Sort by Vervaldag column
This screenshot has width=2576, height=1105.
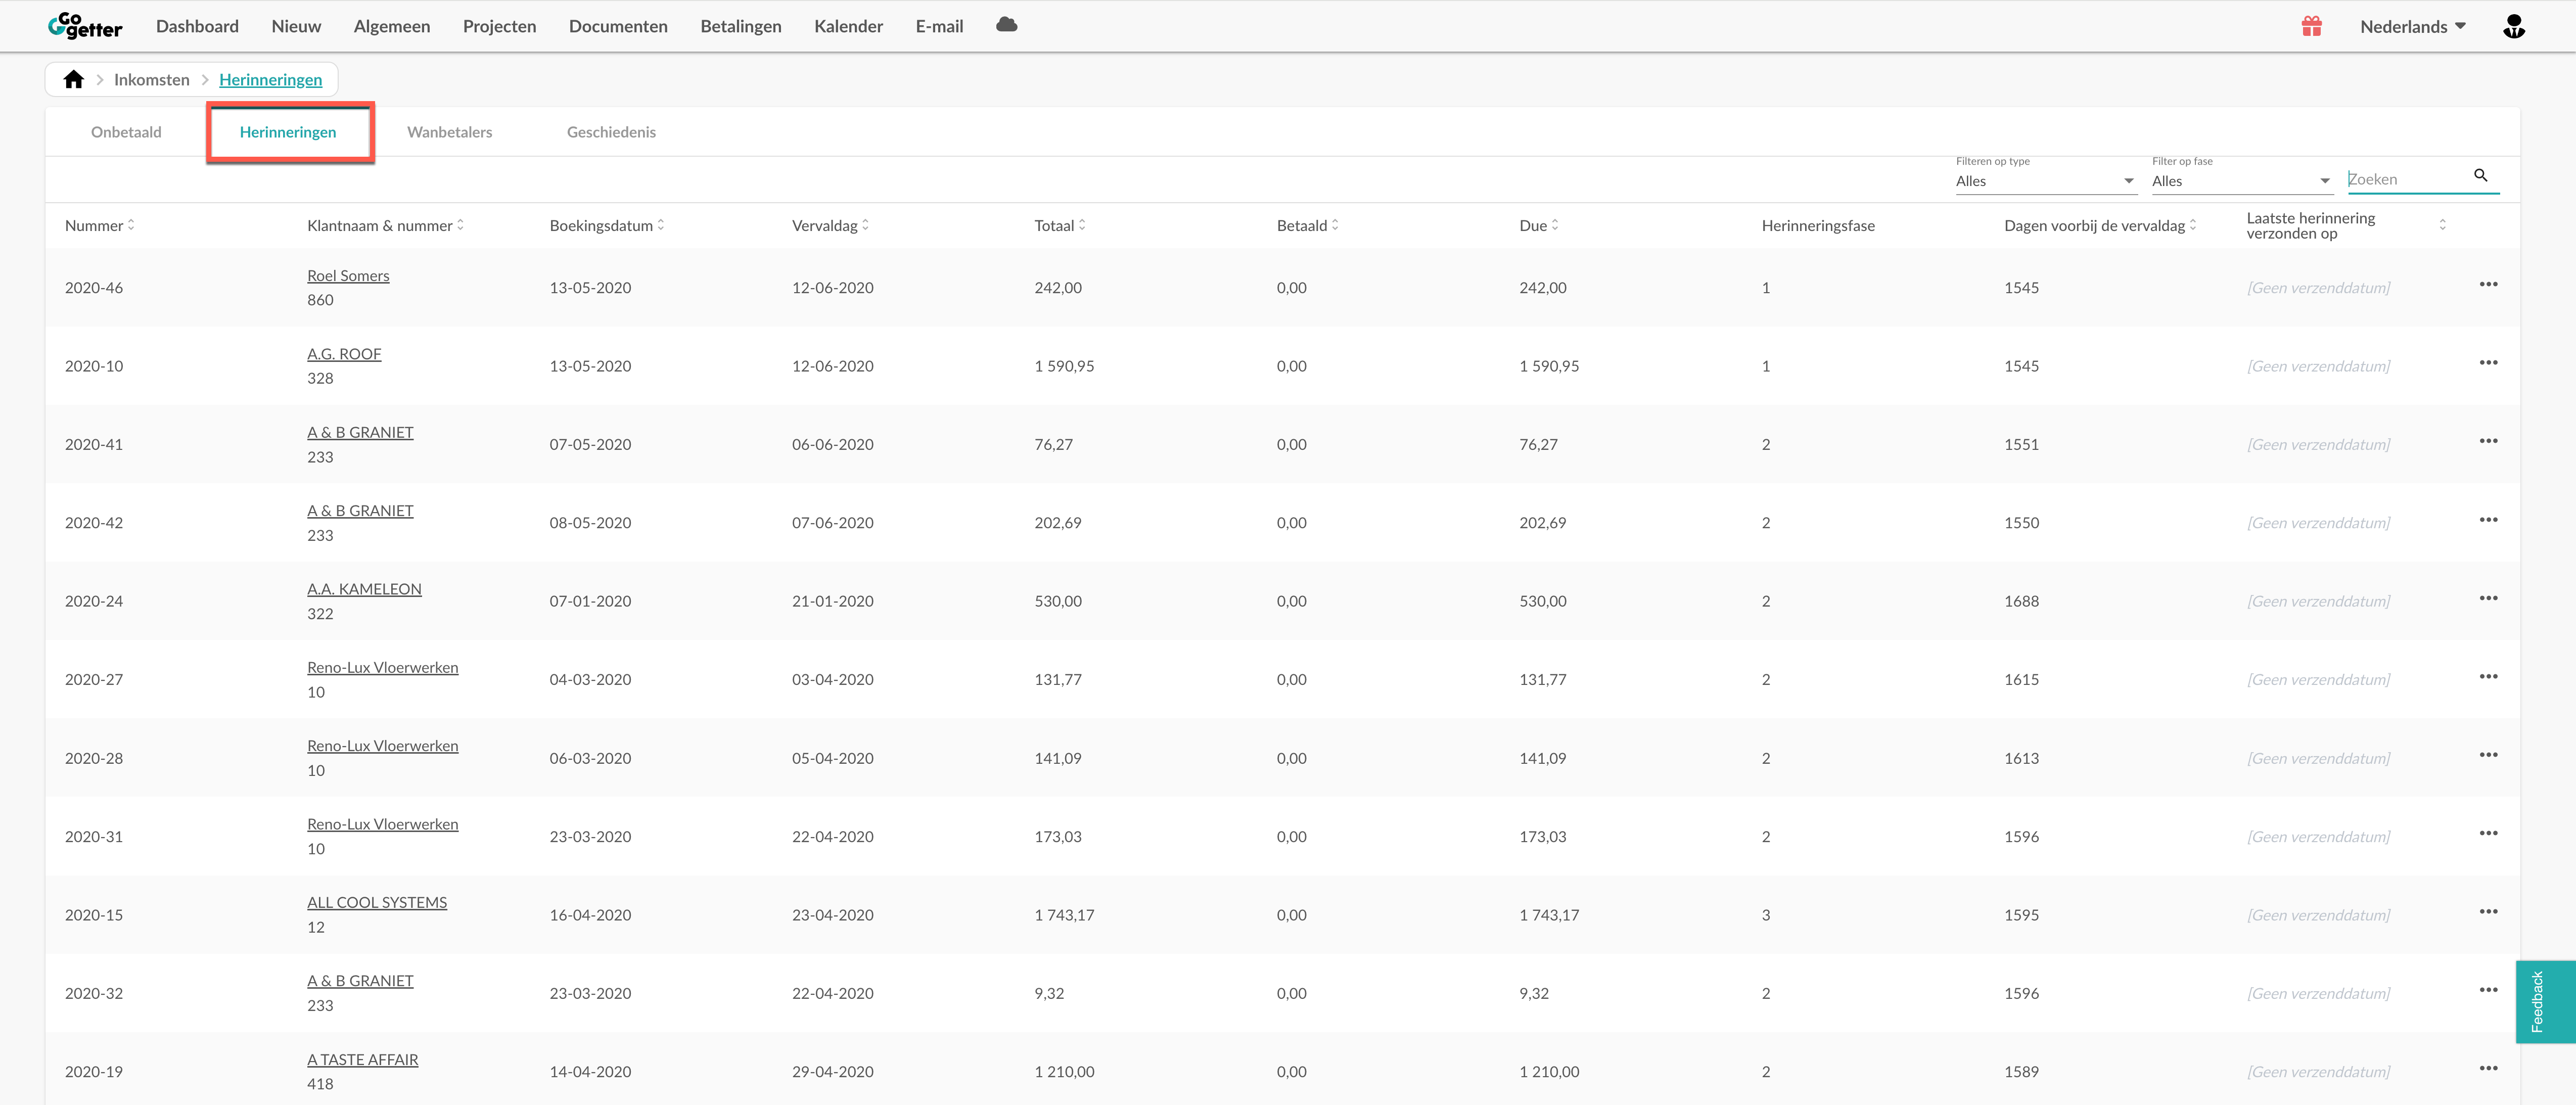click(865, 225)
